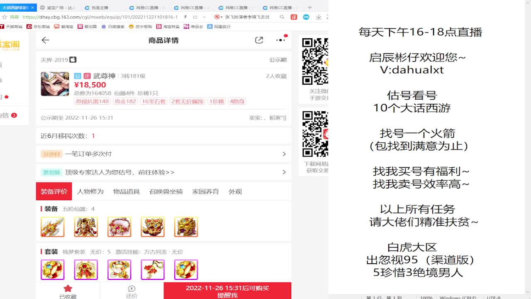Click the magnifier search icon
Screen dimensions: 531x299
click(x=282, y=17)
